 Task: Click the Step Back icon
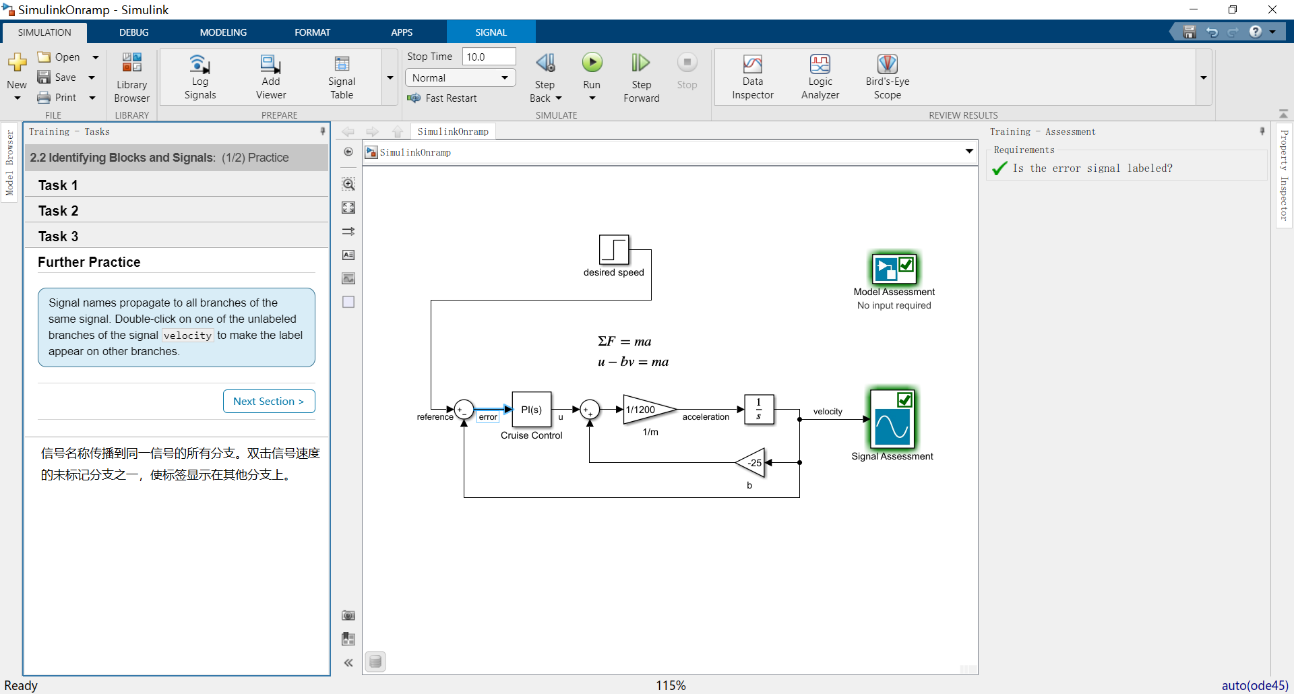(545, 63)
